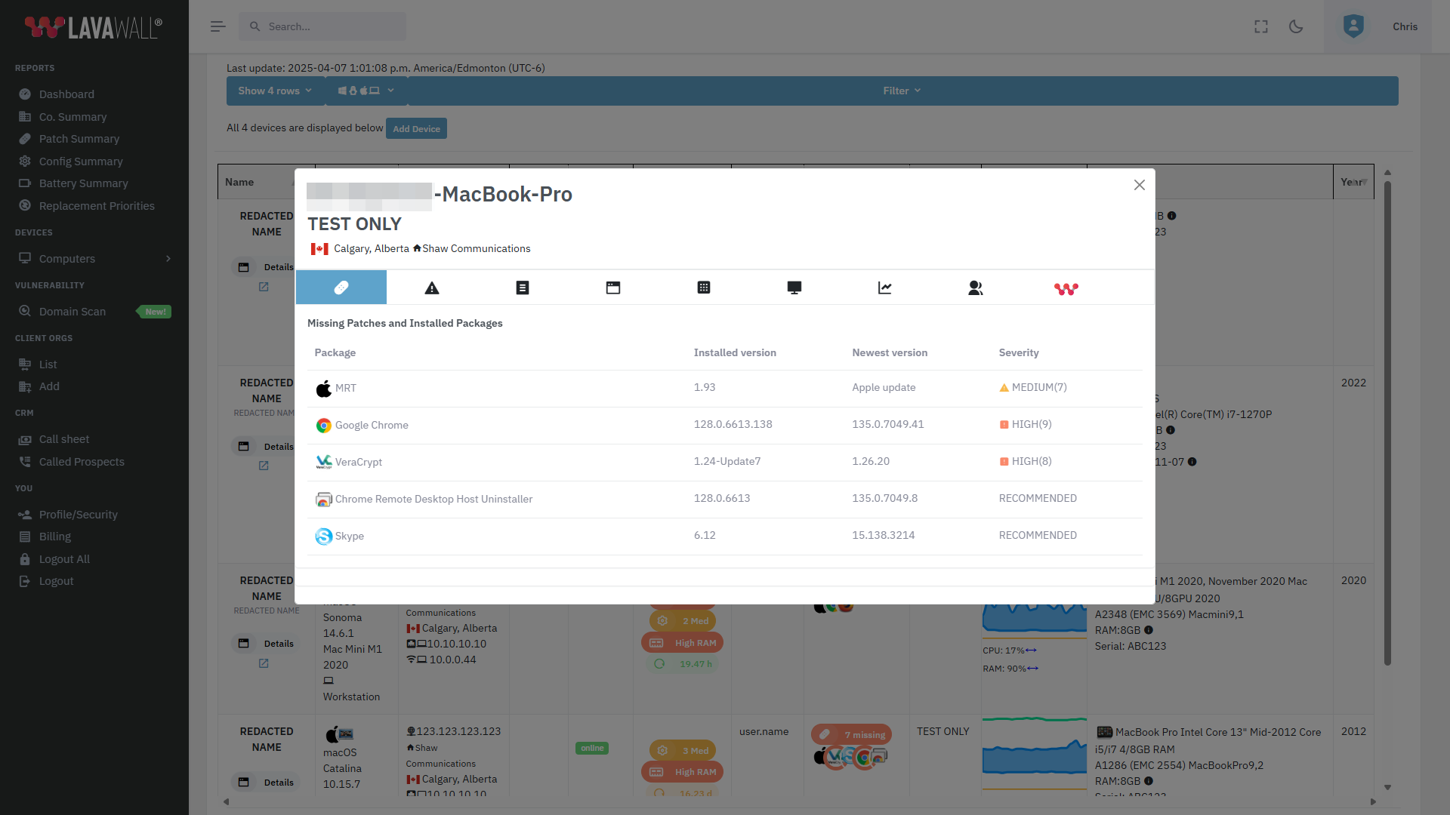Click the Canada flag icon in modal header
Viewport: 1450px width, 815px height.
click(x=319, y=249)
